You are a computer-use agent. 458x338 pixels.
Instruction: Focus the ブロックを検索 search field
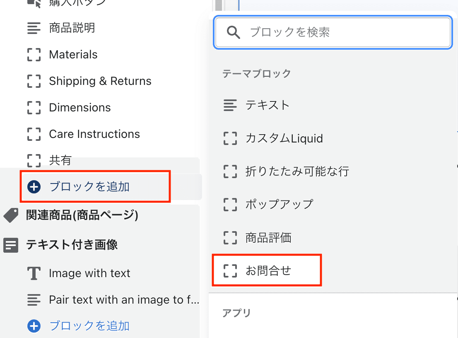pos(333,32)
